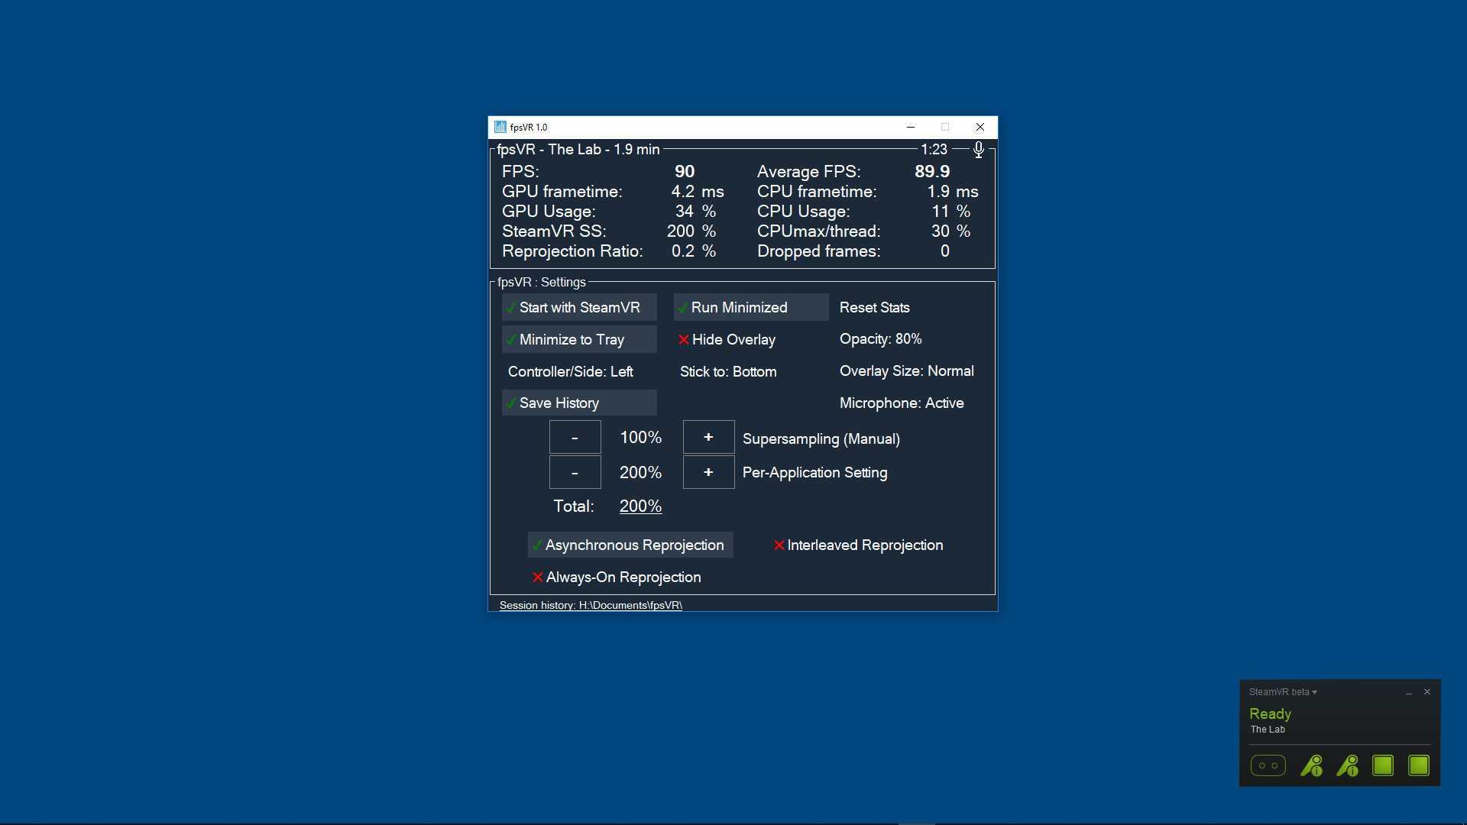The image size is (1467, 825).
Task: Click the CPU Usage value '11 %'
Action: pyautogui.click(x=950, y=211)
